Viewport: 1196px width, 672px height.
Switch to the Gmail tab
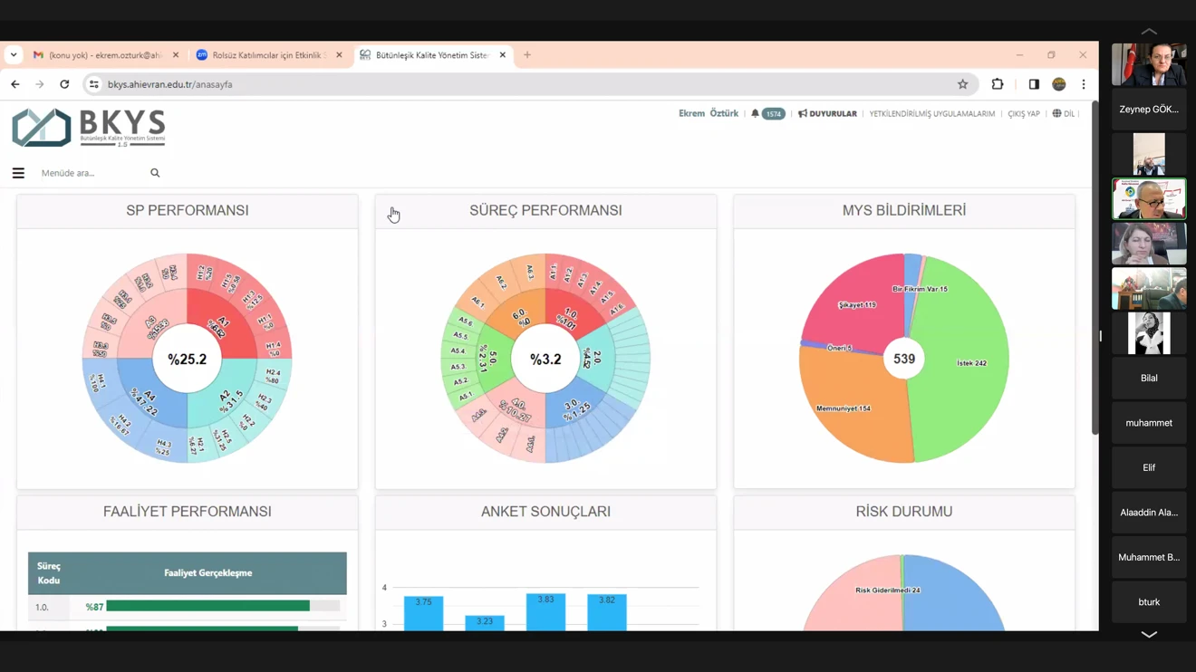[x=104, y=55]
